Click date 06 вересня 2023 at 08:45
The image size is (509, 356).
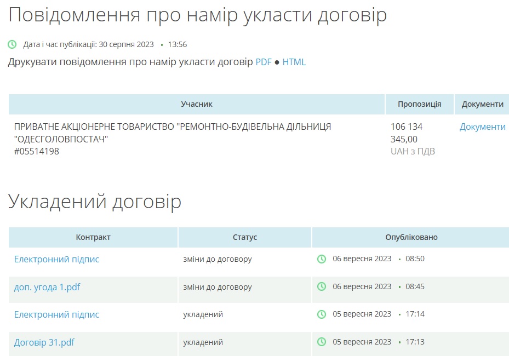[362, 286]
